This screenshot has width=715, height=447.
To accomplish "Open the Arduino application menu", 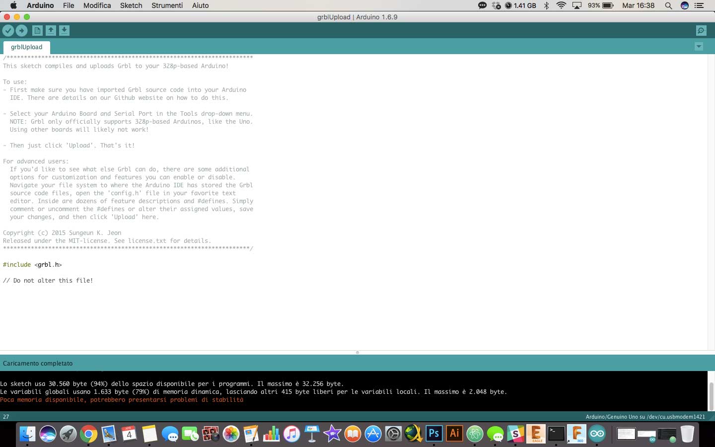I will (40, 5).
